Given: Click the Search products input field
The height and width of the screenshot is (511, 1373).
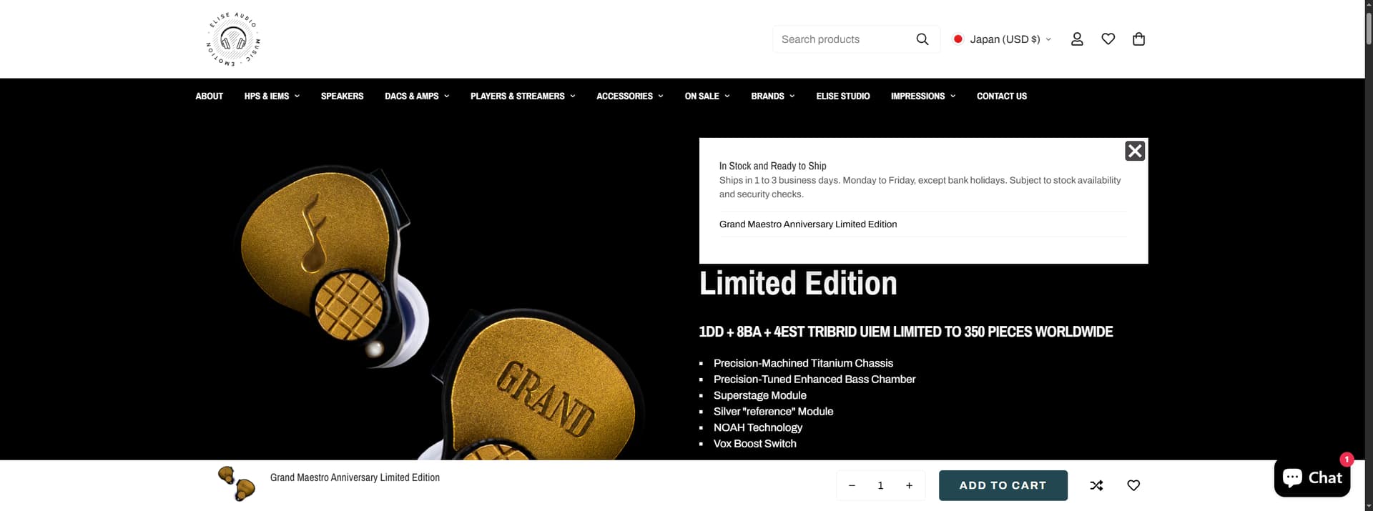Looking at the screenshot, I should click(x=844, y=39).
